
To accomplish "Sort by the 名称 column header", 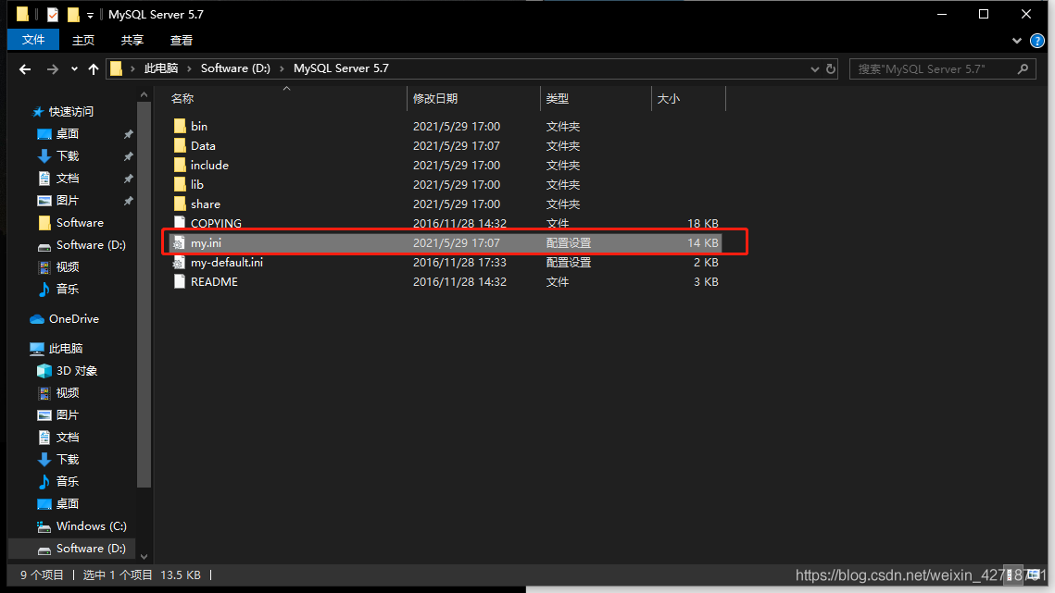I will 182,98.
